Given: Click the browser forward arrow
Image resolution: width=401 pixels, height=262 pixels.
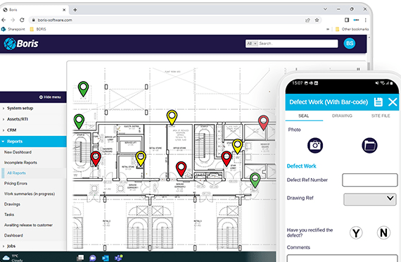Looking at the screenshot, I should (x=13, y=20).
